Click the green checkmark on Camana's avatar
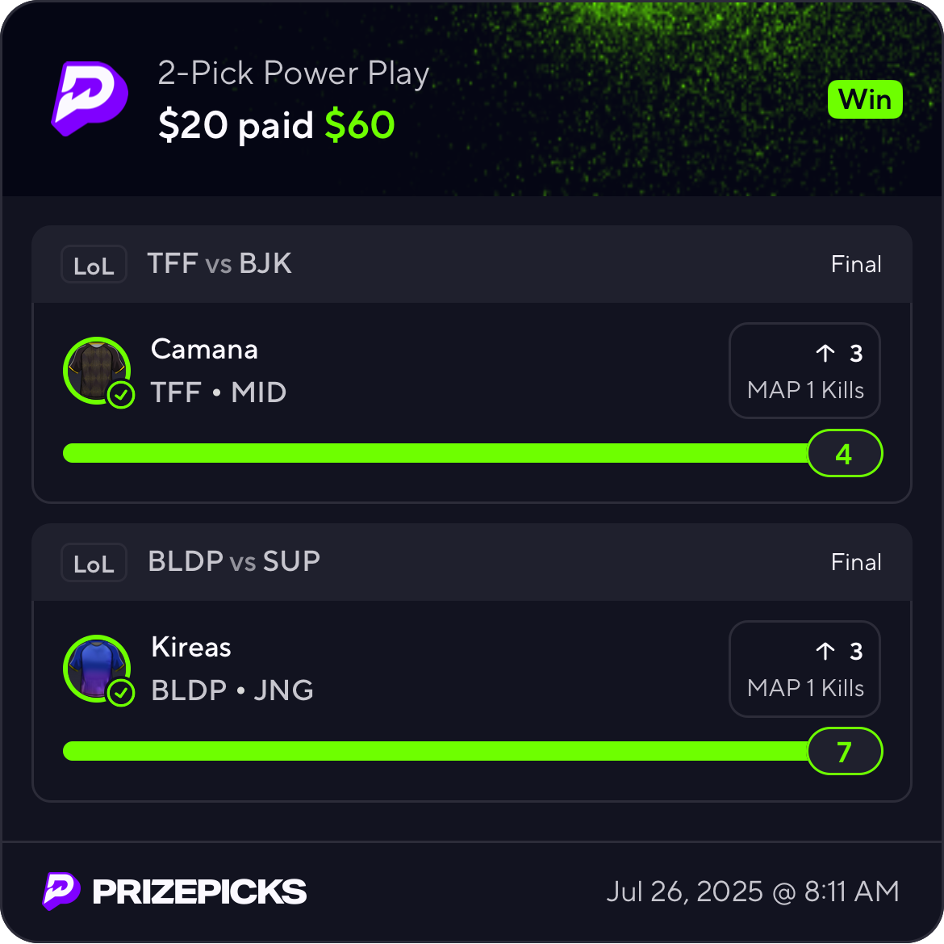Viewport: 944px width, 944px height. (x=121, y=396)
